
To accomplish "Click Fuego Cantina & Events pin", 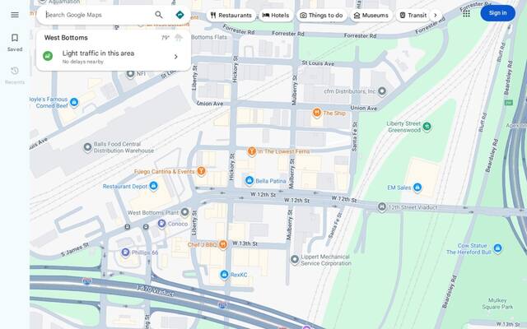I will [x=201, y=171].
